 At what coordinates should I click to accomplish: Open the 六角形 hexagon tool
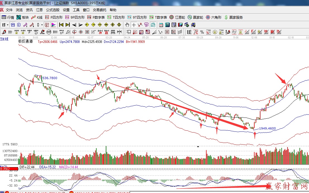(x=214, y=17)
